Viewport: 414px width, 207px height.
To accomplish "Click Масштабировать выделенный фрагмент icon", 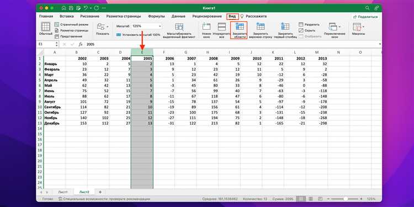I will tap(179, 27).
